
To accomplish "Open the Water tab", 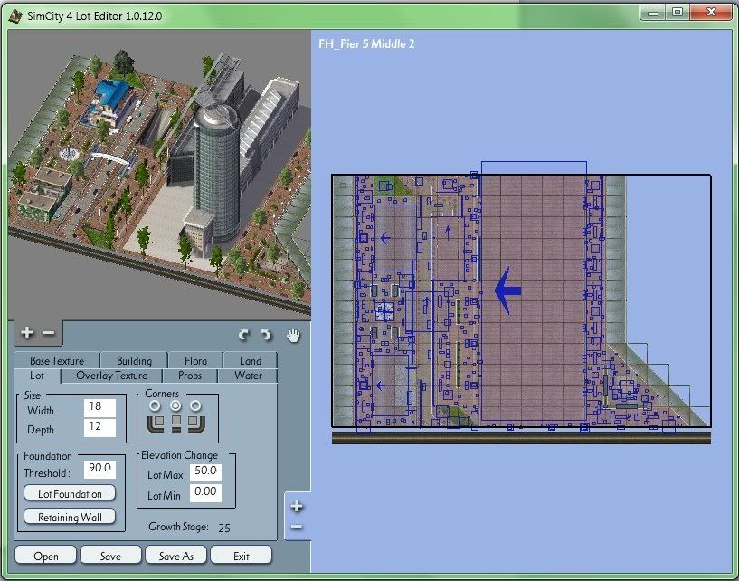I will [x=248, y=376].
